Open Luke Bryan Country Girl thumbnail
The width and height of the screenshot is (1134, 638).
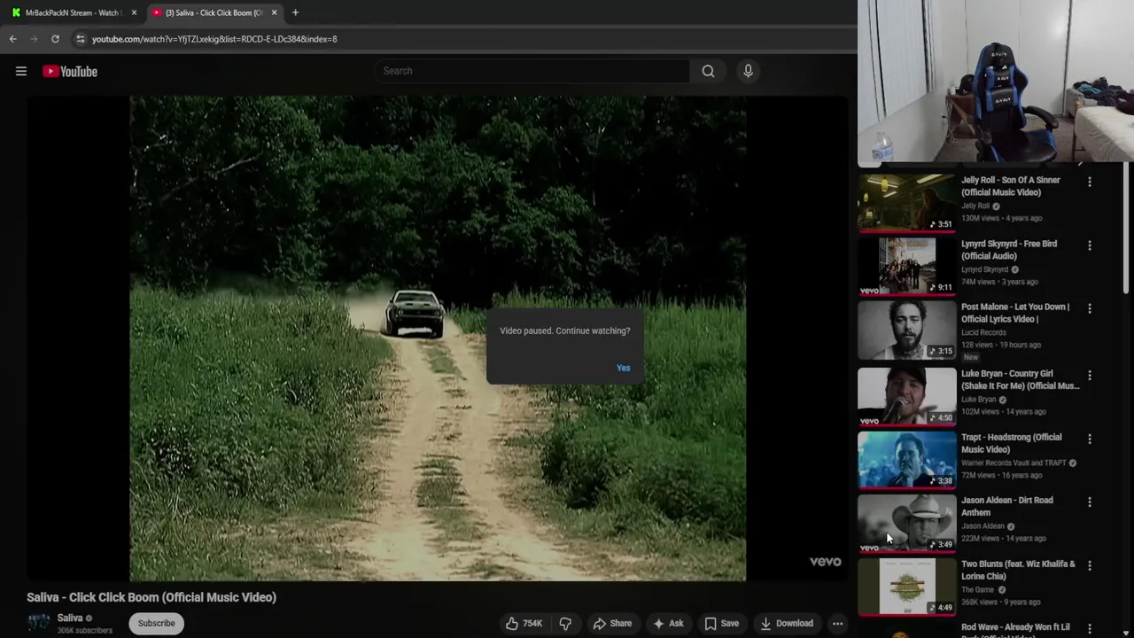tap(906, 396)
